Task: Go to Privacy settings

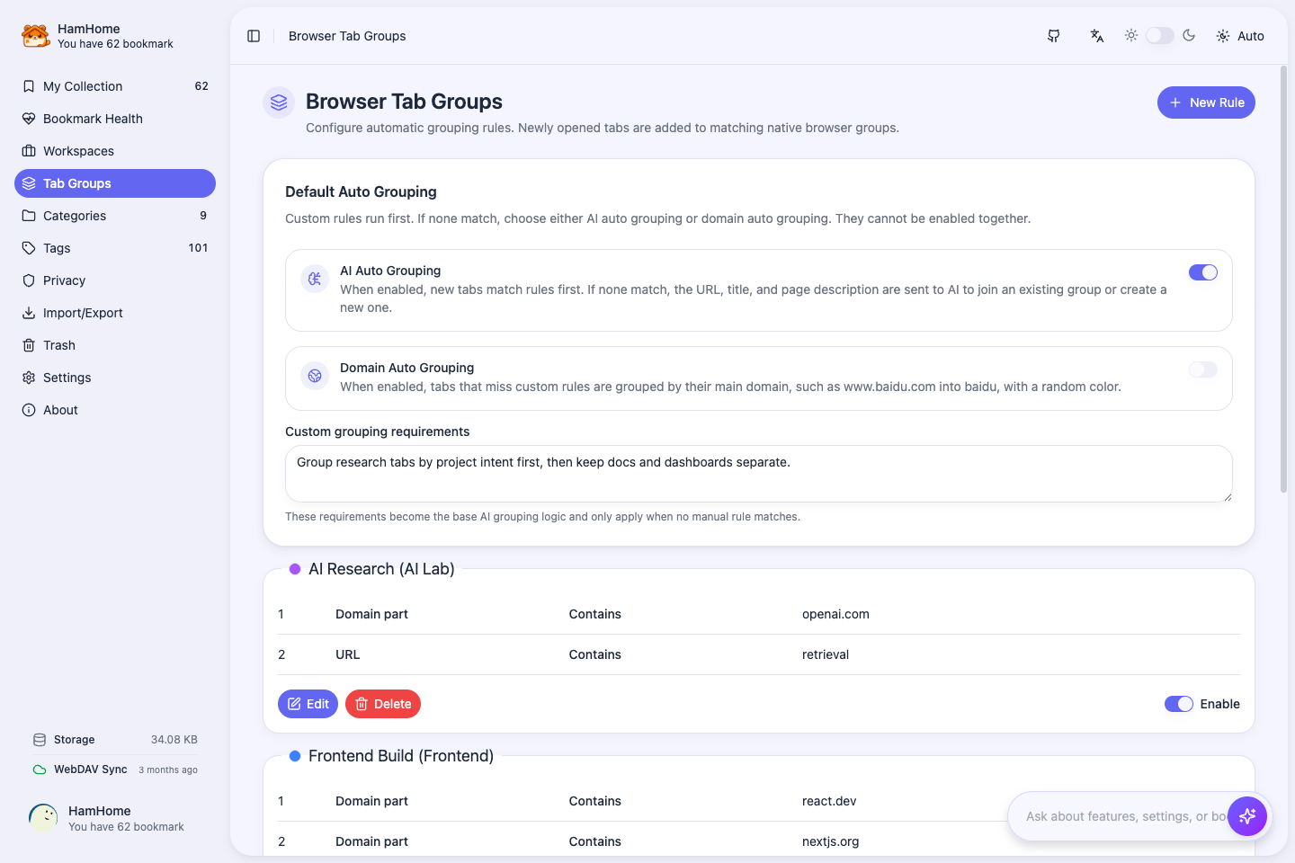Action: coord(115,280)
